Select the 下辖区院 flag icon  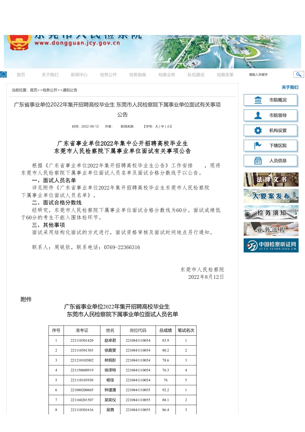(x=258, y=145)
